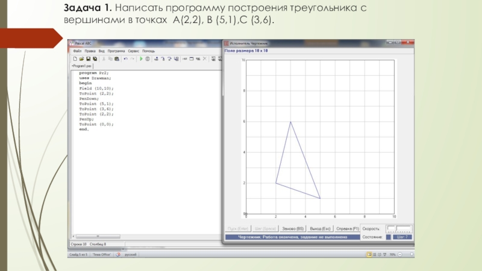This screenshot has width=482, height=271.
Task: Click the Справка (F1) button
Action: pos(348,229)
